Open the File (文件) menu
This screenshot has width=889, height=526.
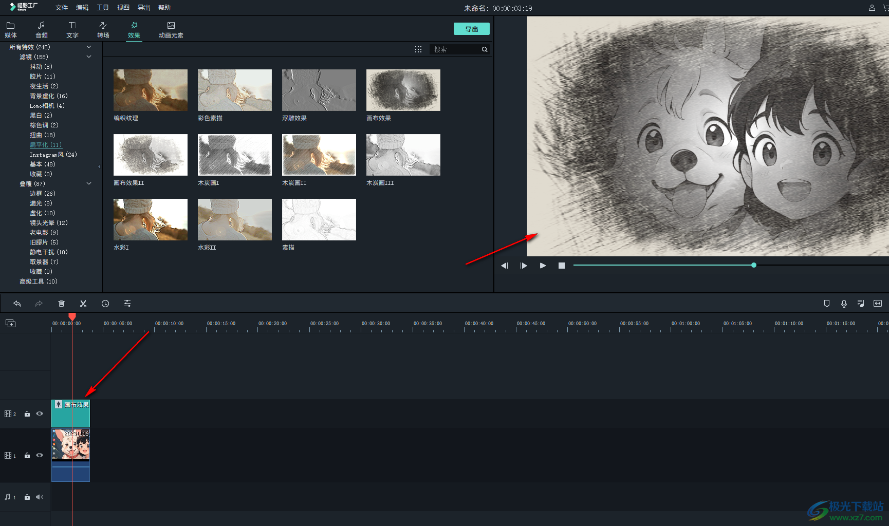62,8
